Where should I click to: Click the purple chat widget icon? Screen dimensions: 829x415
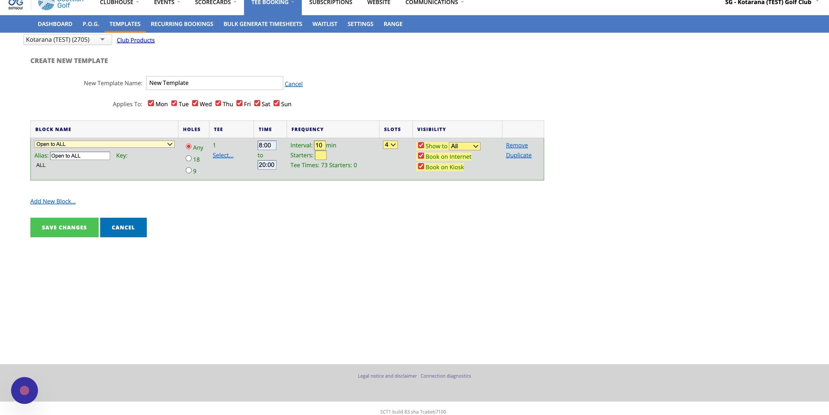(25, 390)
